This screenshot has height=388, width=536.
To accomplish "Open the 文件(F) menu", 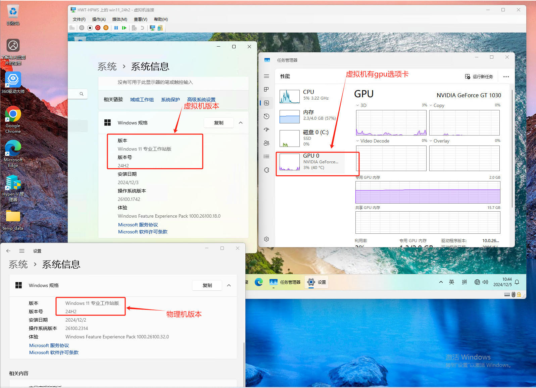I will click(x=79, y=19).
